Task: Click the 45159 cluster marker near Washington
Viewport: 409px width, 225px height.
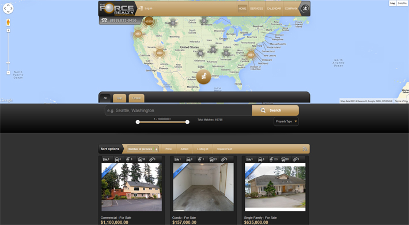Action: point(149,21)
